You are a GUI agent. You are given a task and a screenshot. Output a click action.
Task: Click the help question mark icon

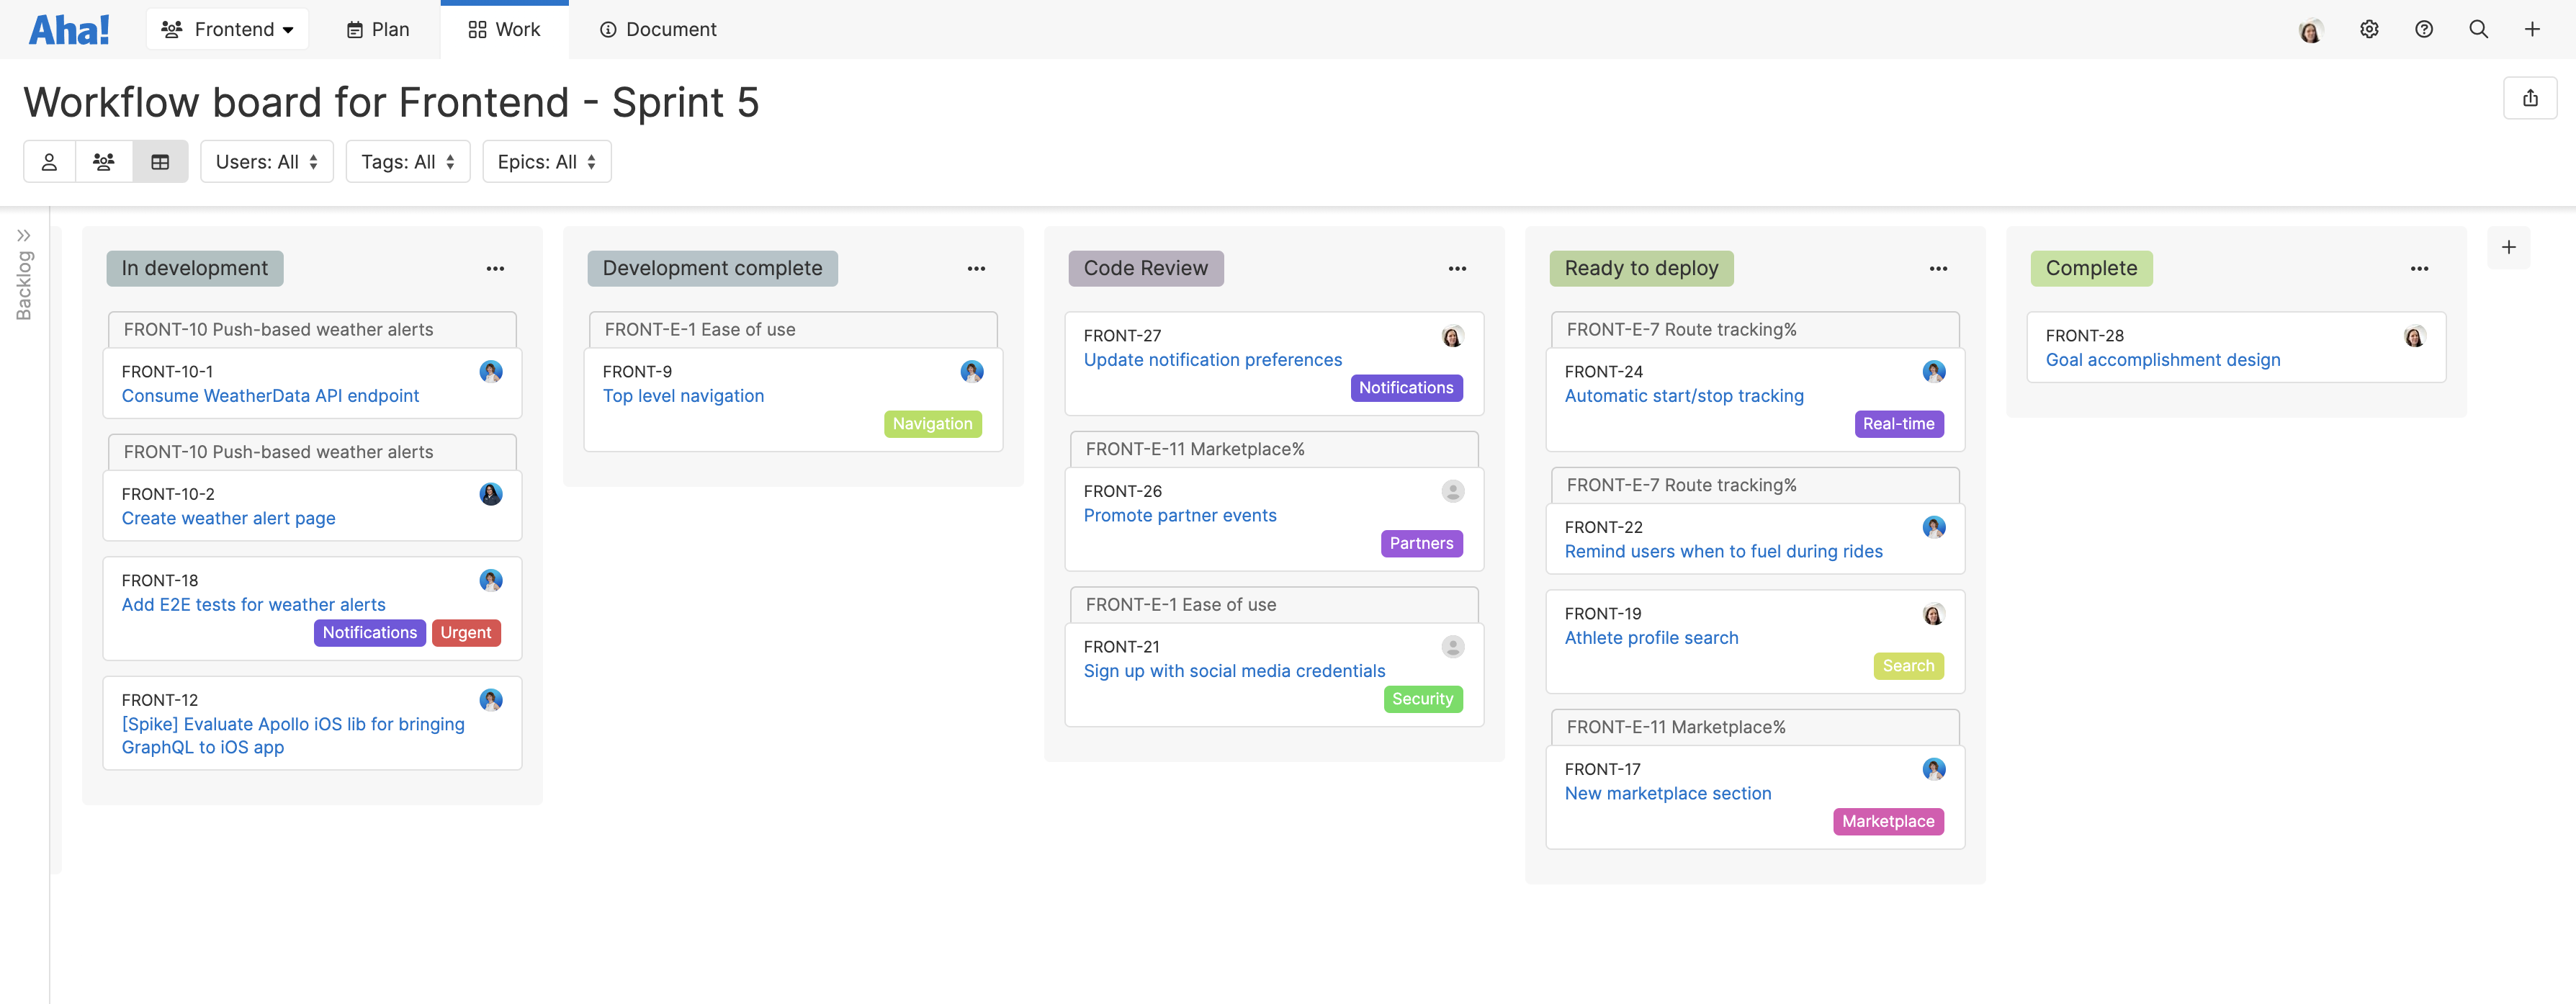click(2423, 29)
